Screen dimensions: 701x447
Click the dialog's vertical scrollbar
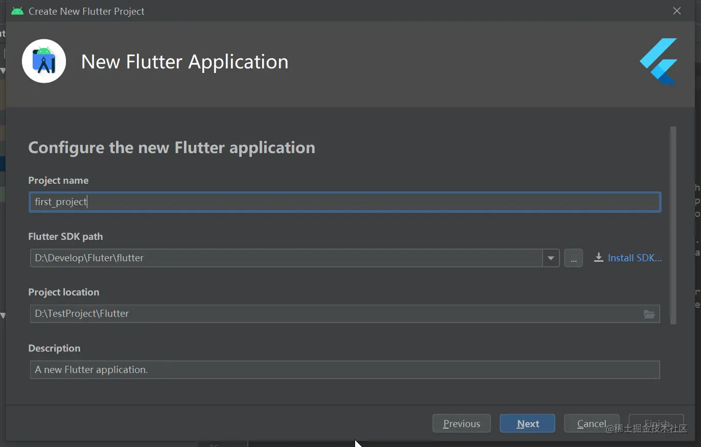673,226
